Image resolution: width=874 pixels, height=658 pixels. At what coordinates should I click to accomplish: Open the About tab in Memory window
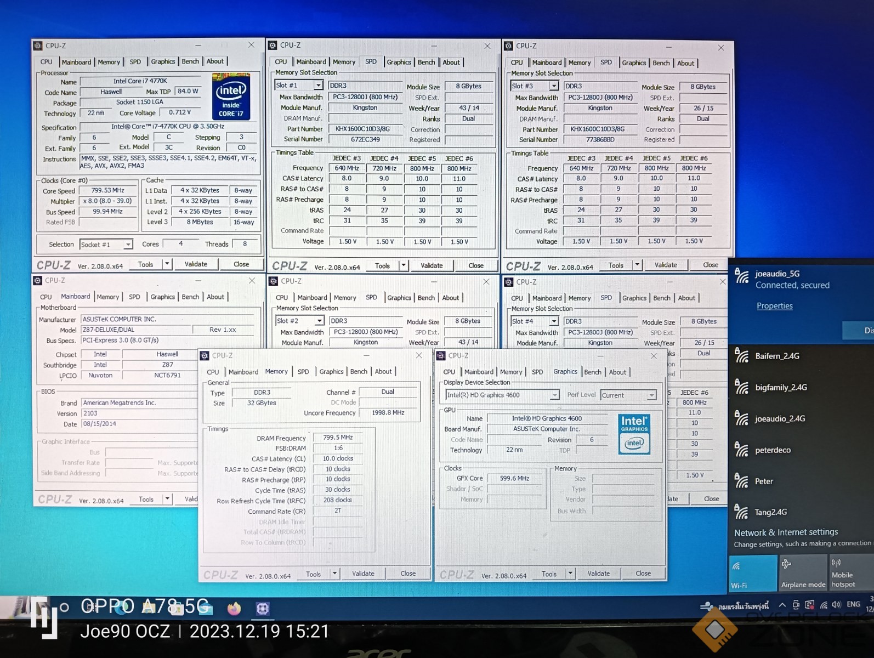point(383,372)
